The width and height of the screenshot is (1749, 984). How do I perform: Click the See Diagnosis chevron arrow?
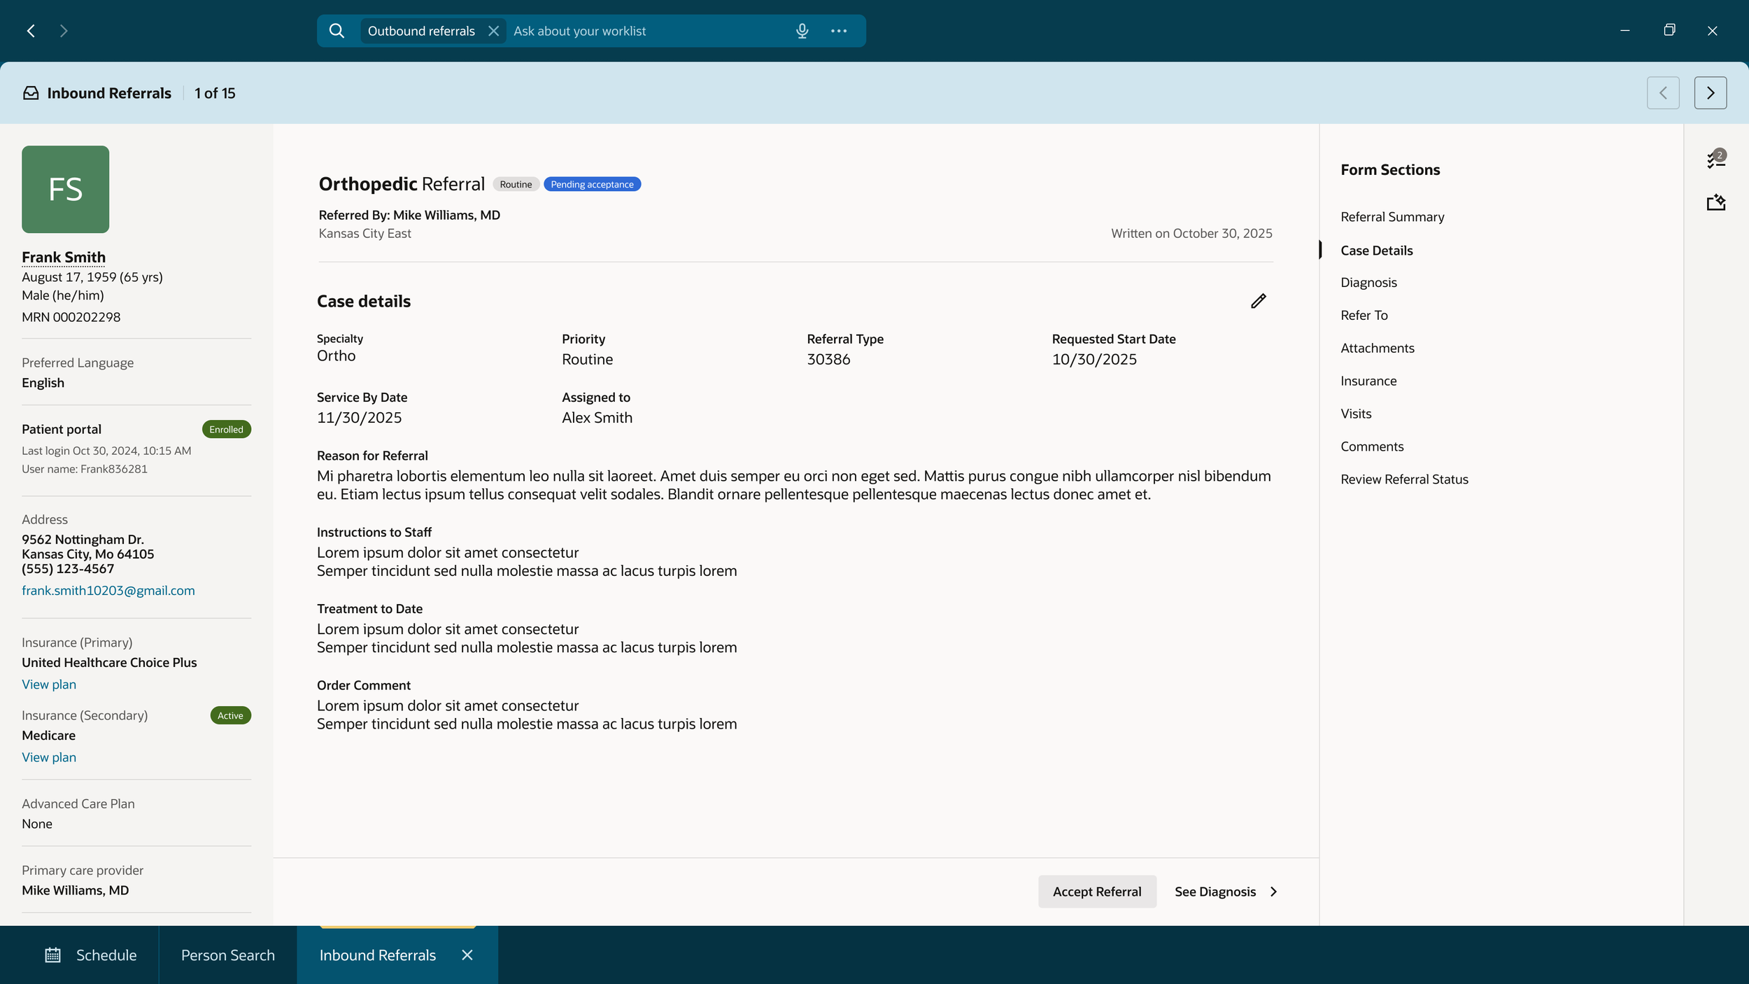[1273, 892]
